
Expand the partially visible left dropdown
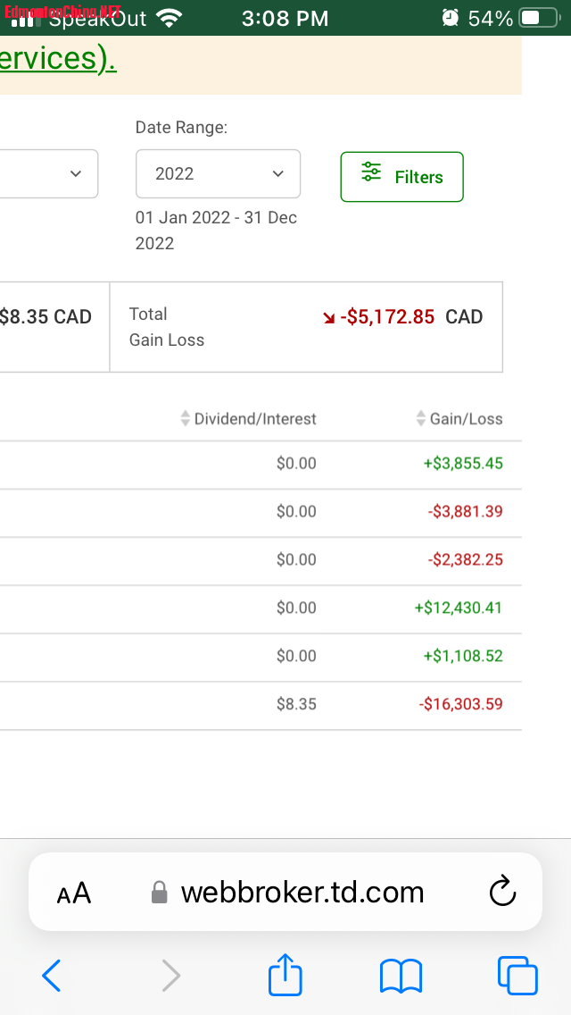(x=49, y=173)
